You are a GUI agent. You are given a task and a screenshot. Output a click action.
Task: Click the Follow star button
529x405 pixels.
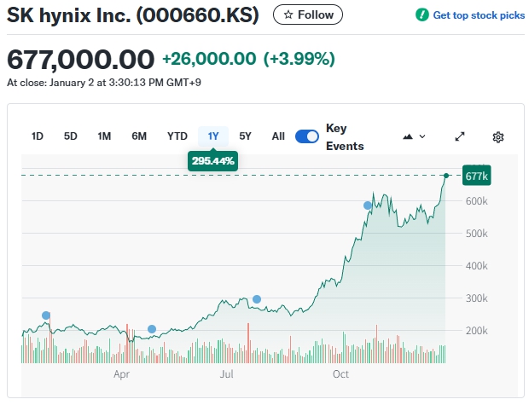click(308, 14)
